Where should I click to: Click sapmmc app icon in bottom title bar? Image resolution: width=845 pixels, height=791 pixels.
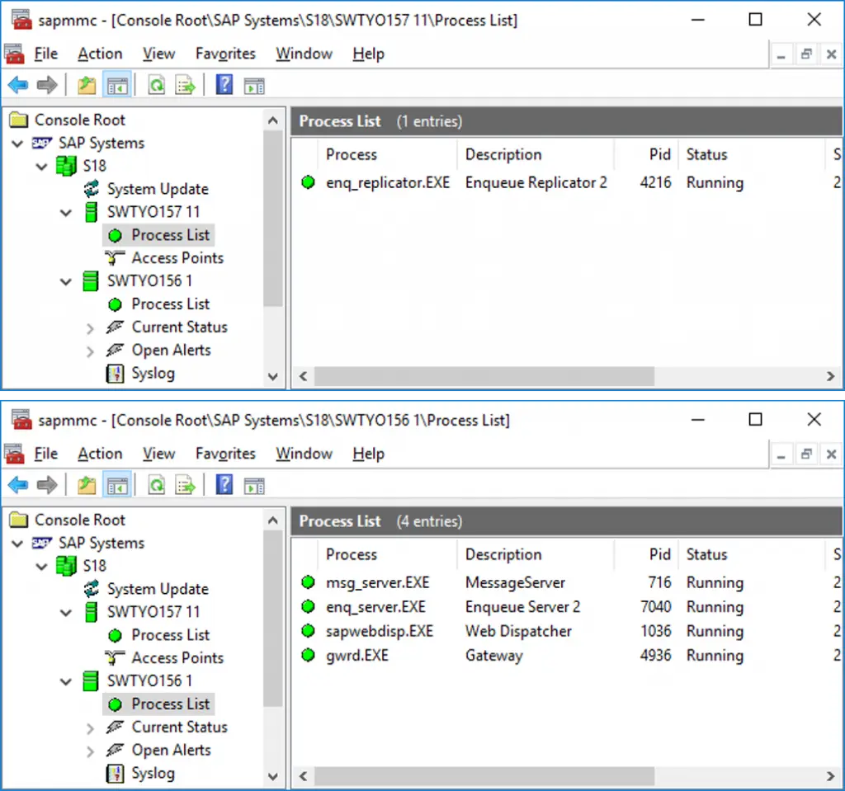(x=21, y=420)
